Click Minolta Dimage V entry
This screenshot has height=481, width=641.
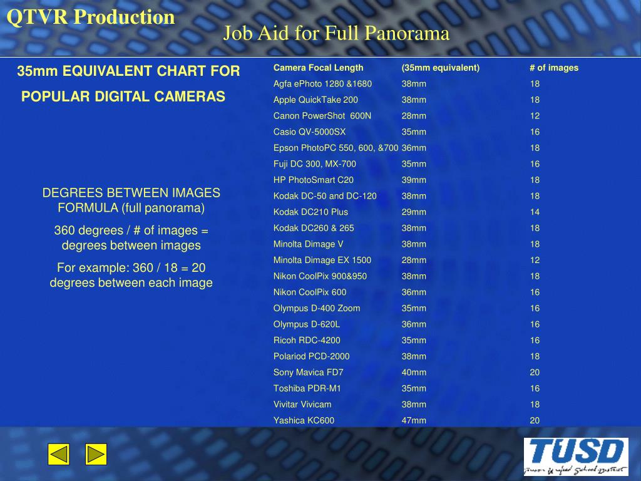[x=308, y=244]
